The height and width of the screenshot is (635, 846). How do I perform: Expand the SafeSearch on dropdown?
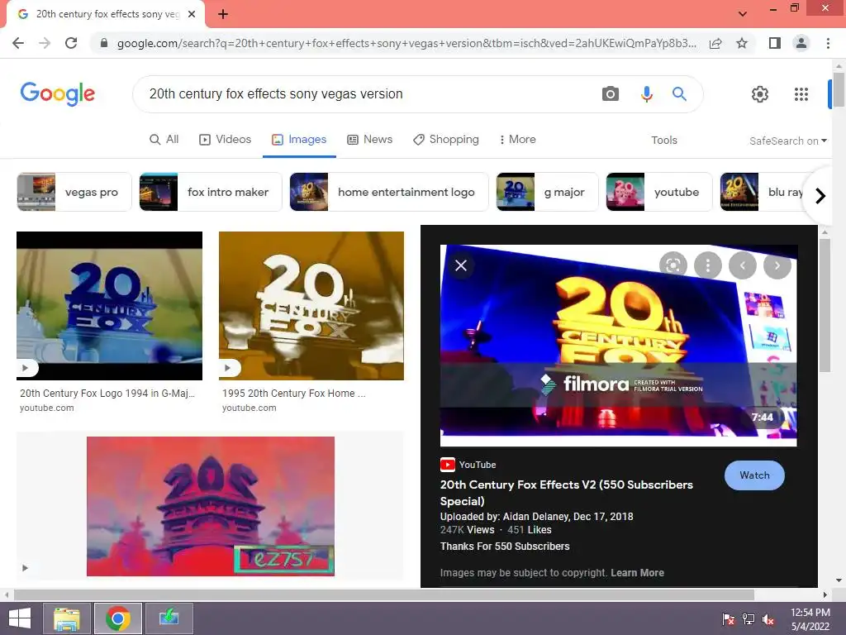coord(787,141)
